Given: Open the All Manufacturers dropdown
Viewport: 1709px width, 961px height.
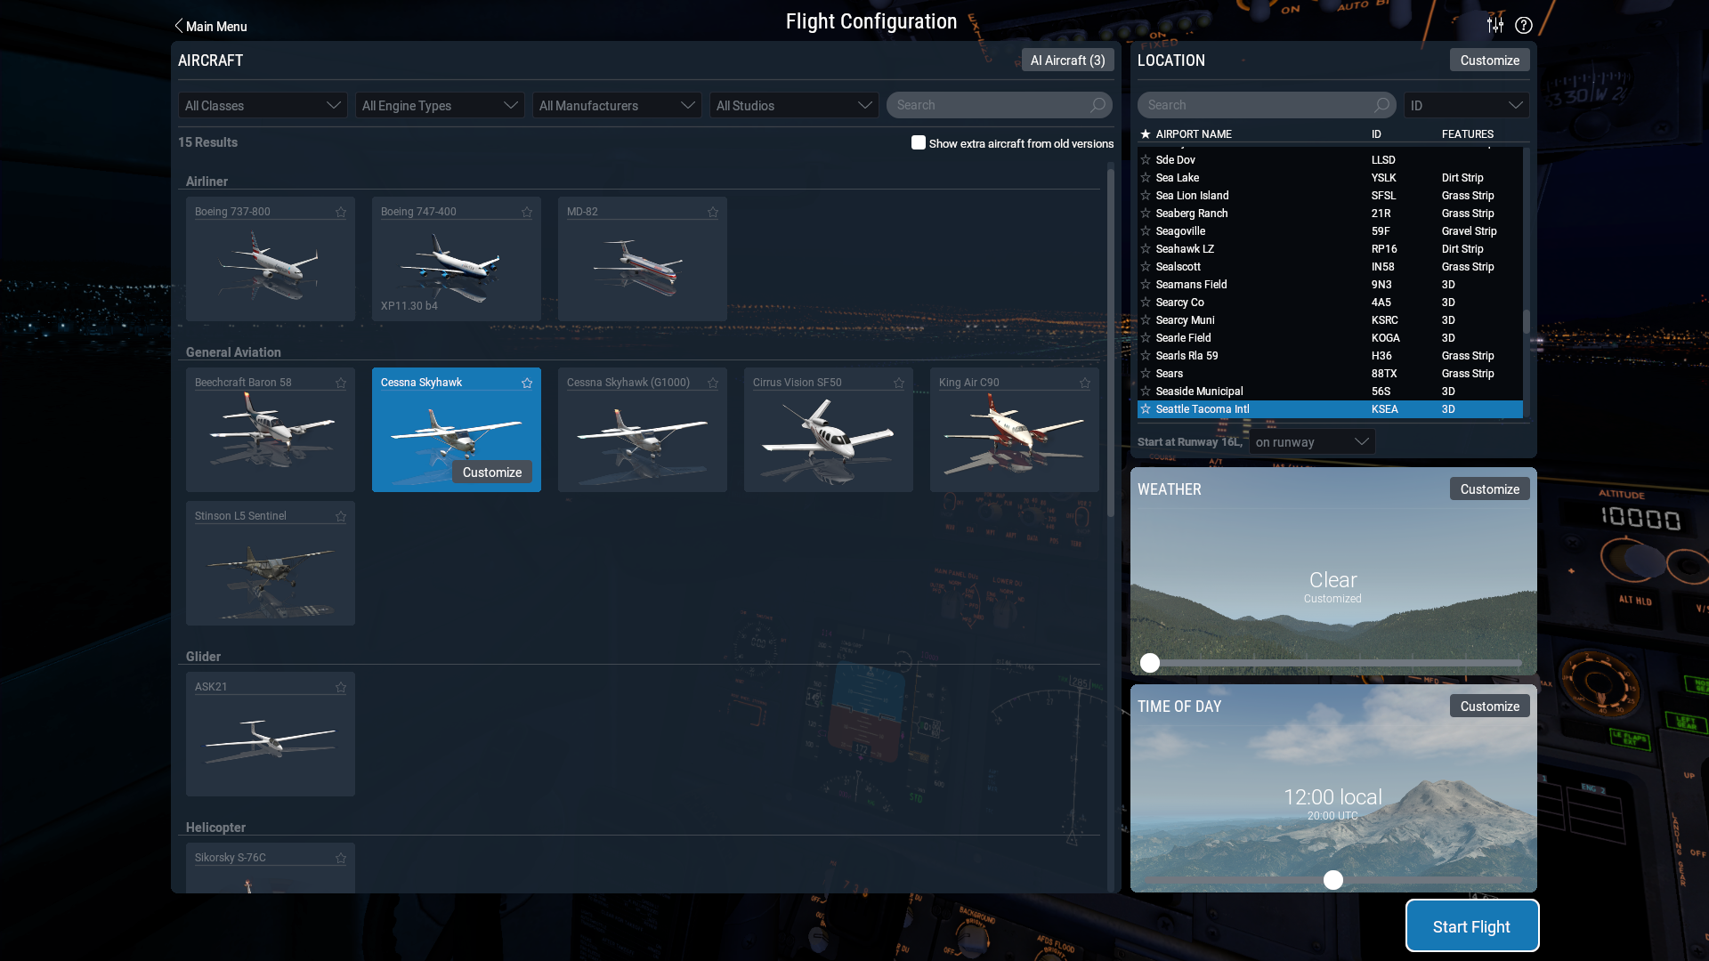Looking at the screenshot, I should tap(617, 105).
